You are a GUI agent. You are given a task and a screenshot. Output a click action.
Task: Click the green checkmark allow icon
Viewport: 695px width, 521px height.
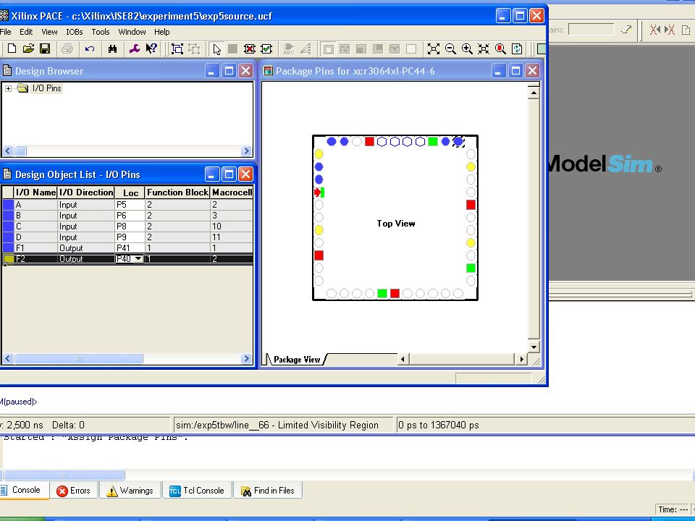266,48
